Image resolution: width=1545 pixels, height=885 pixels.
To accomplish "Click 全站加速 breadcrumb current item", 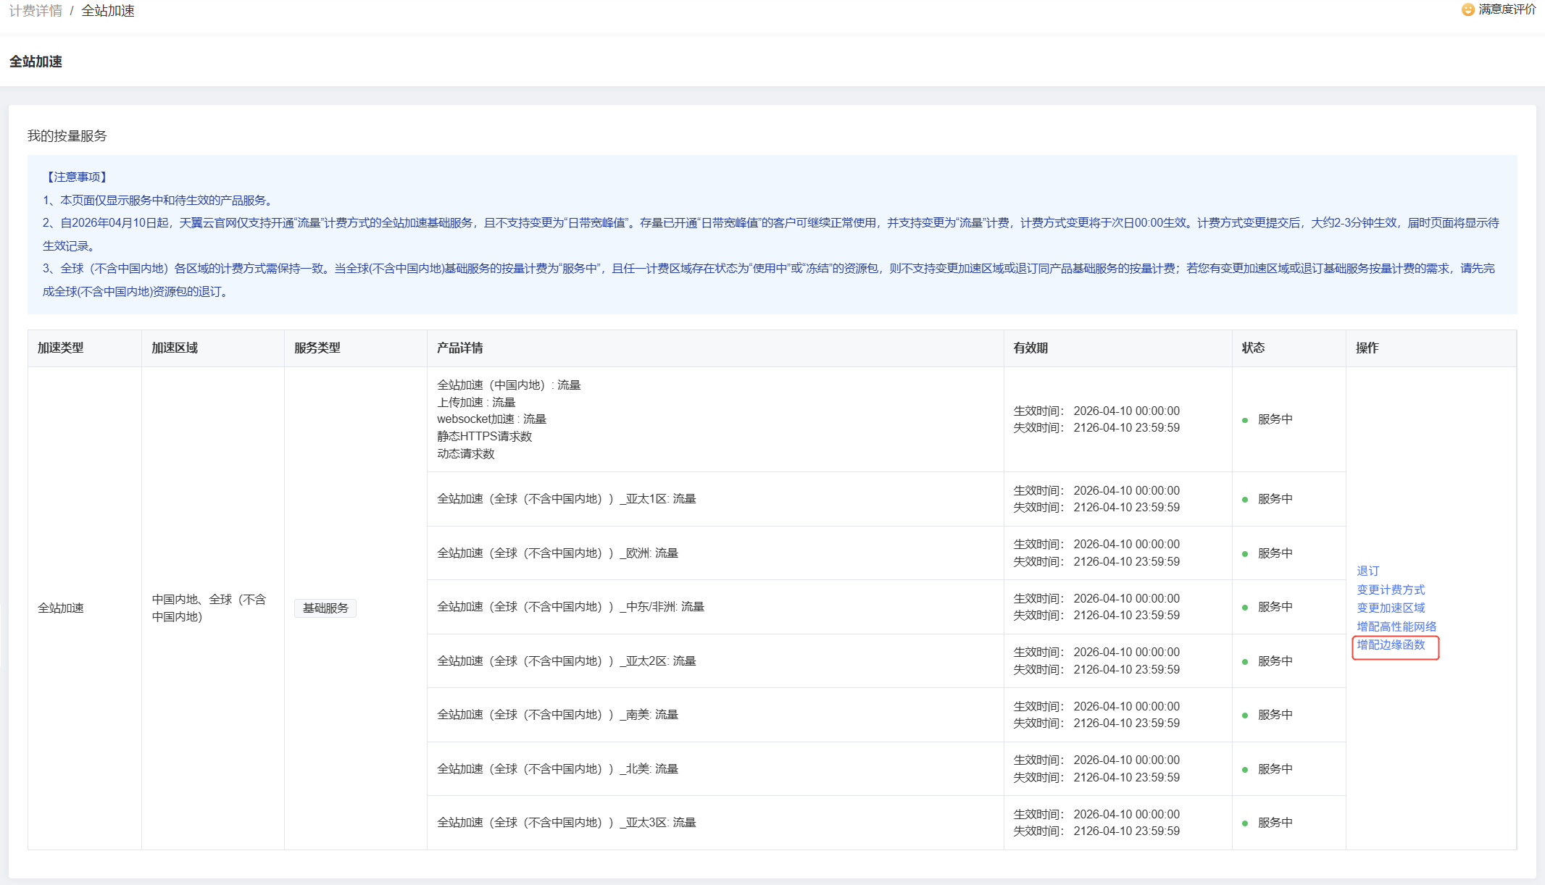I will [107, 11].
